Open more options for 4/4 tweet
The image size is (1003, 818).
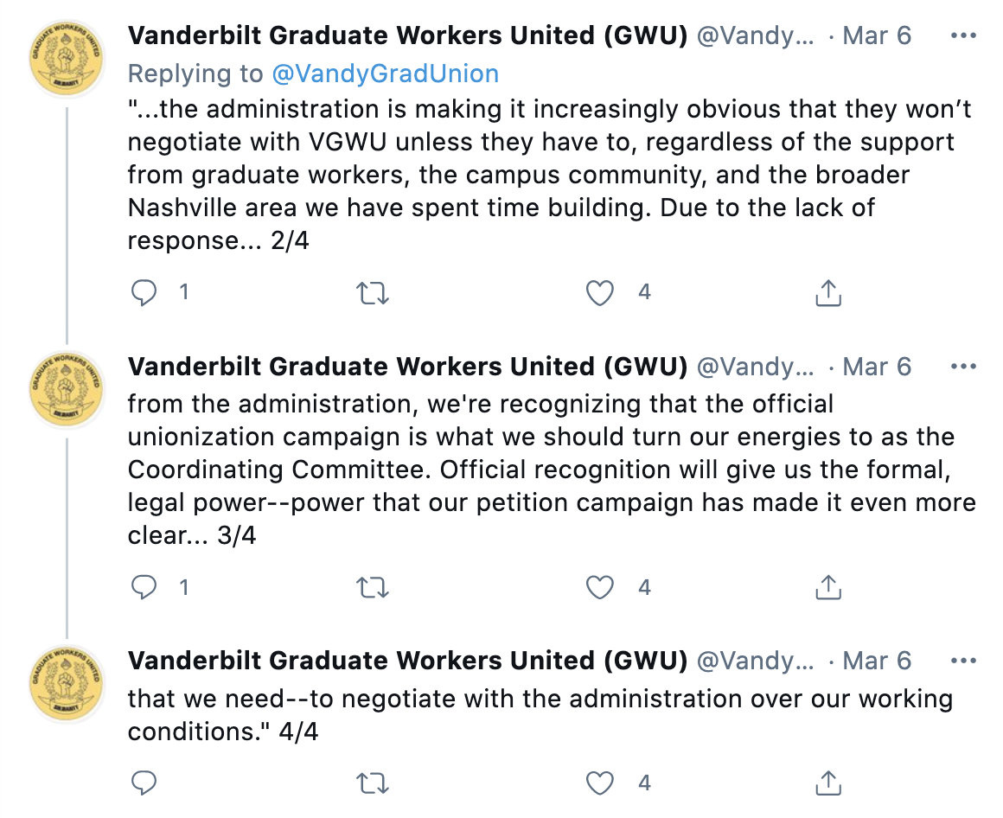pos(963,661)
